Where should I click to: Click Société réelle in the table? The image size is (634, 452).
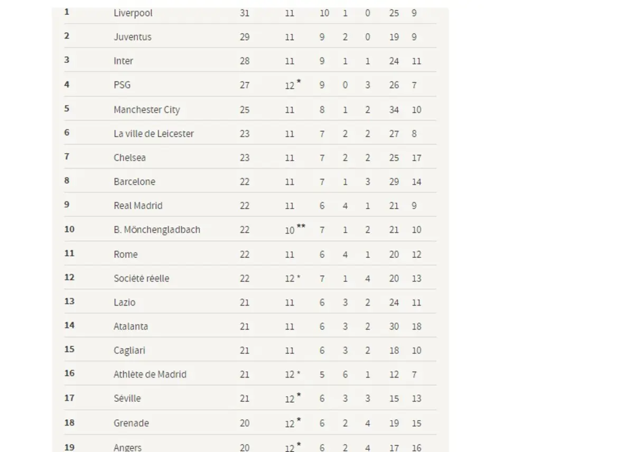(142, 278)
